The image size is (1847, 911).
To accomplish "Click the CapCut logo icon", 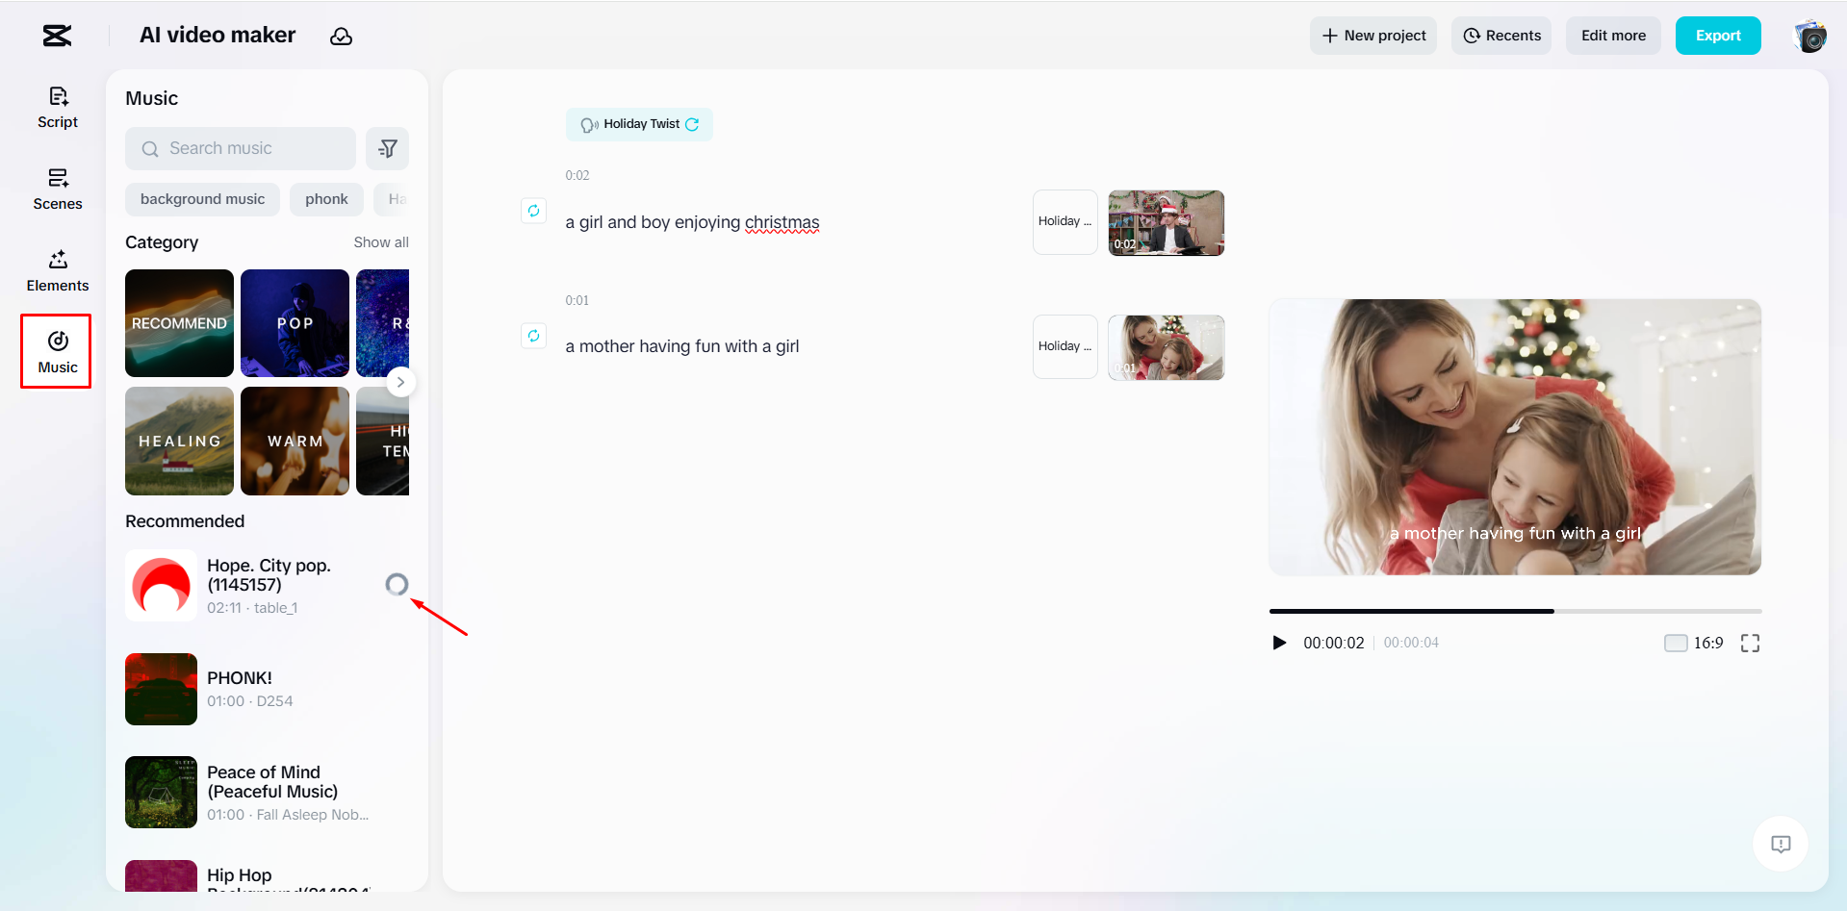I will pyautogui.click(x=57, y=36).
